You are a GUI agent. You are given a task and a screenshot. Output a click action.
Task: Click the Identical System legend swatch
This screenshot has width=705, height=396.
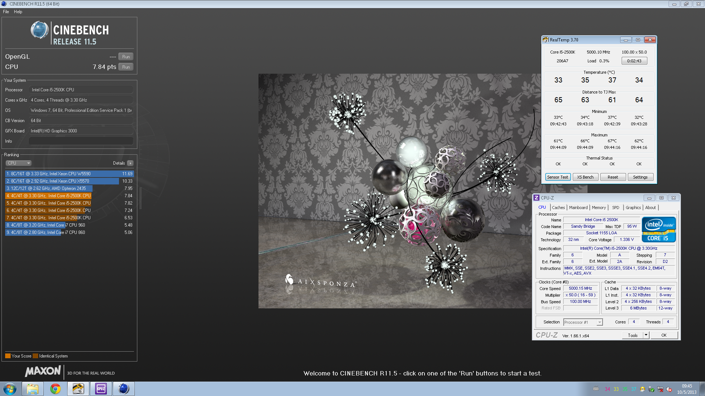pos(35,356)
